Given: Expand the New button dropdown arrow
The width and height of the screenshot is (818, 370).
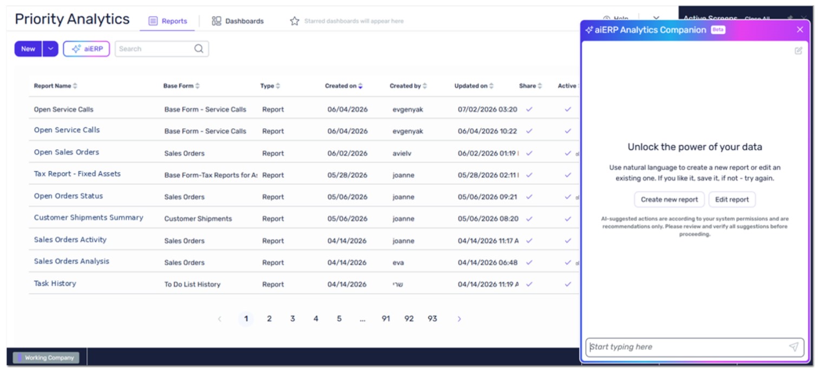Looking at the screenshot, I should [x=50, y=49].
